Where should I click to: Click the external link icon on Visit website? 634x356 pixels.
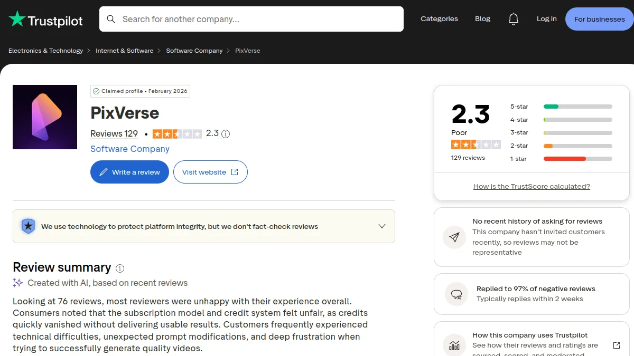point(235,172)
